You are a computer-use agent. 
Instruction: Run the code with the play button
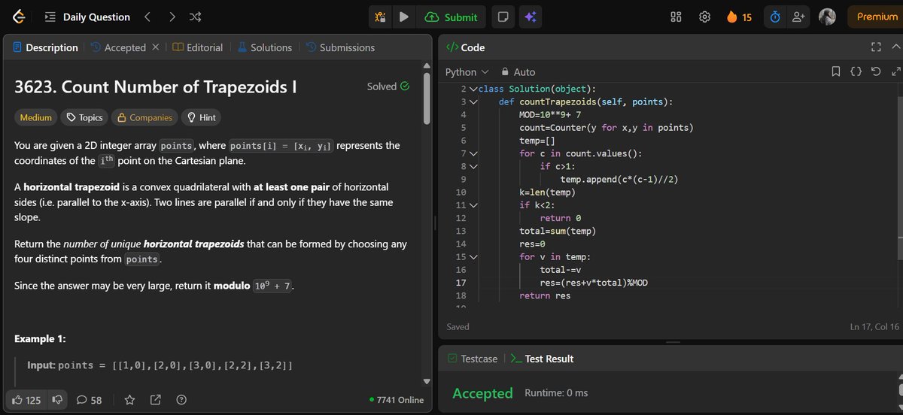point(404,17)
